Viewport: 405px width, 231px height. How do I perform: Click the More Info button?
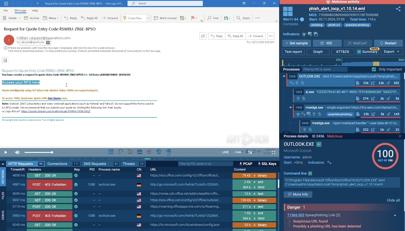[298, 194]
